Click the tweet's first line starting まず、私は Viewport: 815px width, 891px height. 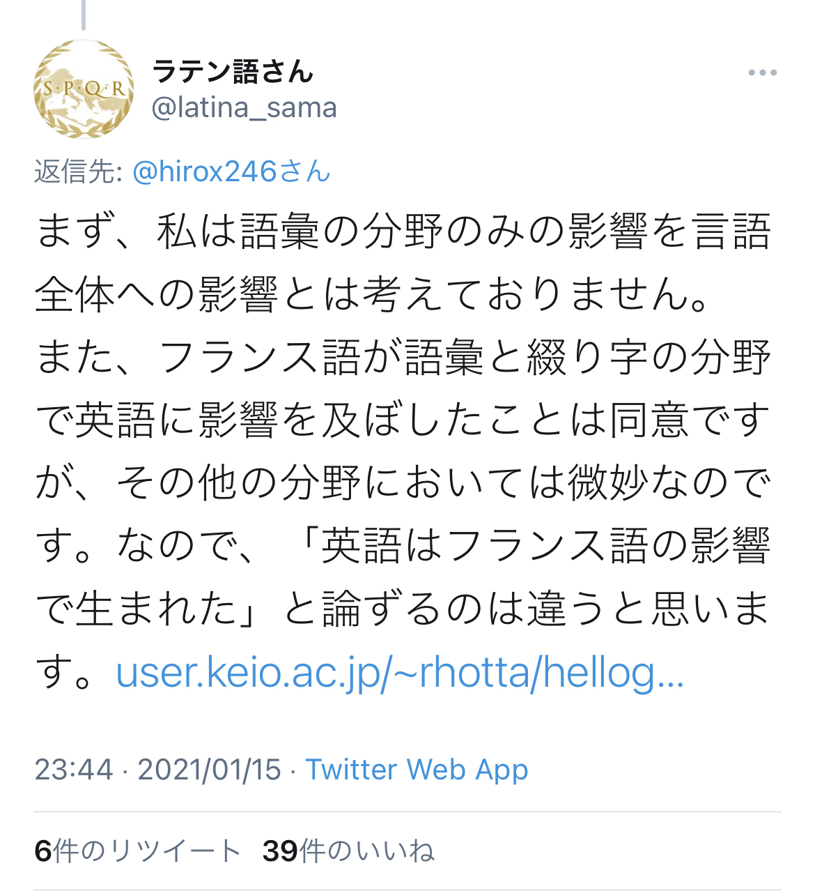pyautogui.click(x=403, y=232)
